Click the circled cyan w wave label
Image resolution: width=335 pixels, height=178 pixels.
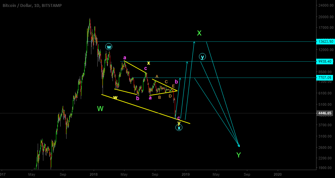pyautogui.click(x=109, y=47)
